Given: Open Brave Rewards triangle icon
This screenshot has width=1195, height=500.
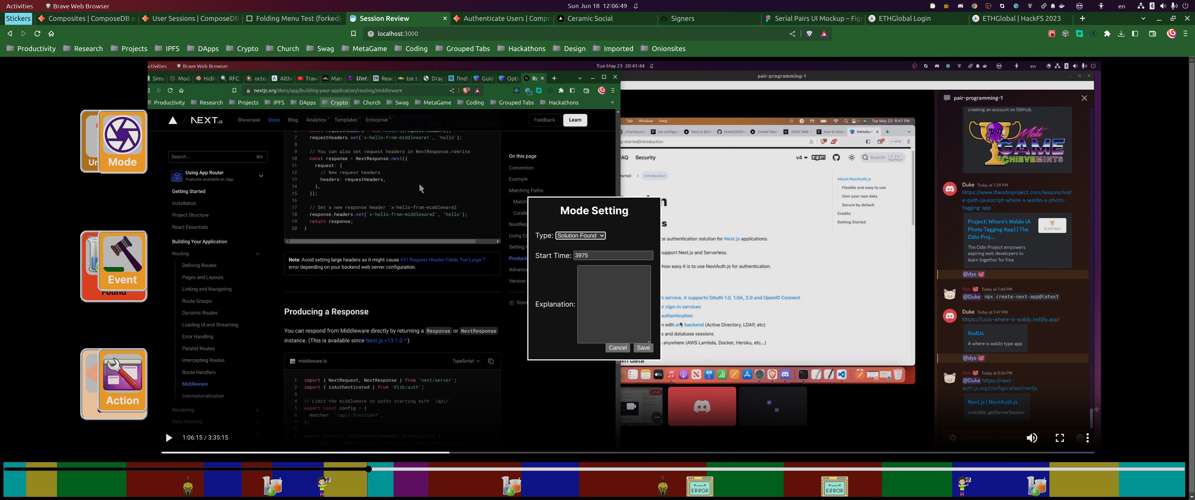Looking at the screenshot, I should (x=824, y=34).
